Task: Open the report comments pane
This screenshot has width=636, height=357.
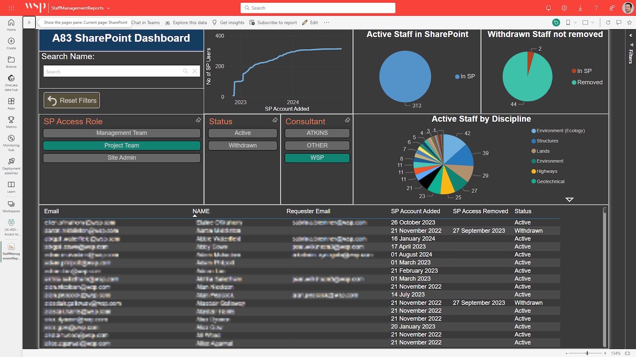Action: [619, 22]
